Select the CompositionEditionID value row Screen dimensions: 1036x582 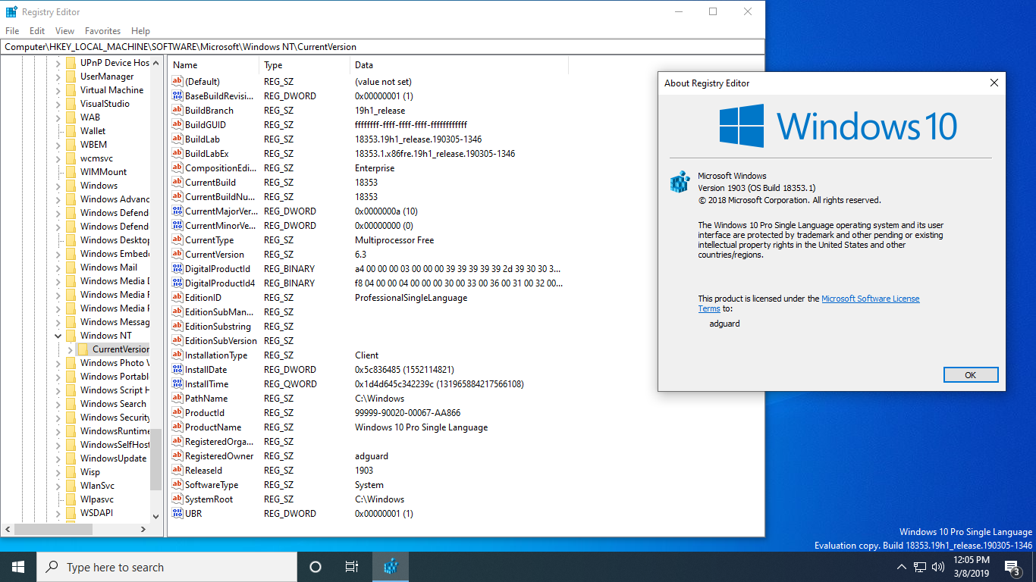(x=368, y=168)
